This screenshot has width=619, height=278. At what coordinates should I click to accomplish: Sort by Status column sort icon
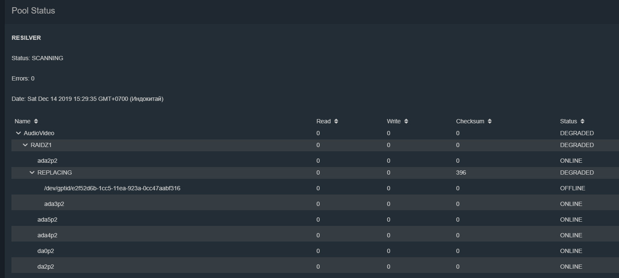[x=582, y=121]
